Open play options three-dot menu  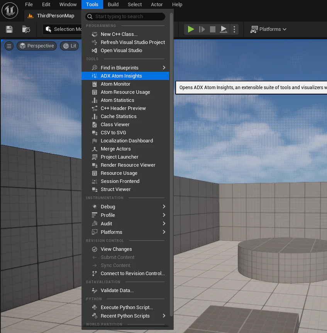coord(234,29)
